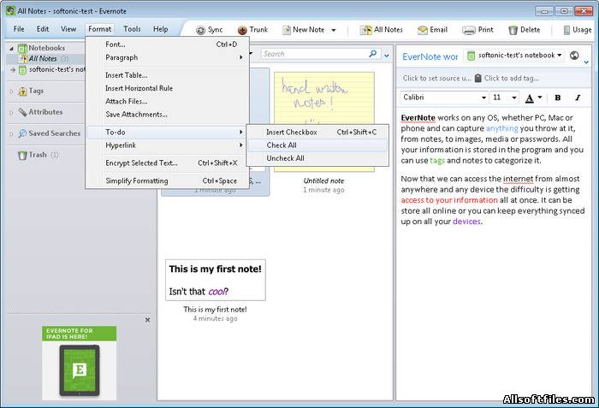Choose Simplify Formatting

point(167,180)
